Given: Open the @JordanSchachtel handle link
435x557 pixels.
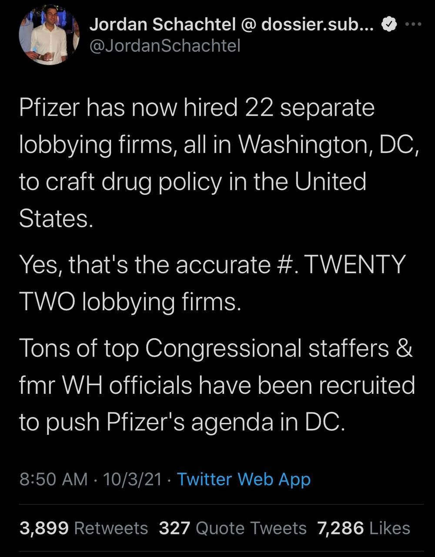Looking at the screenshot, I should [x=164, y=45].
